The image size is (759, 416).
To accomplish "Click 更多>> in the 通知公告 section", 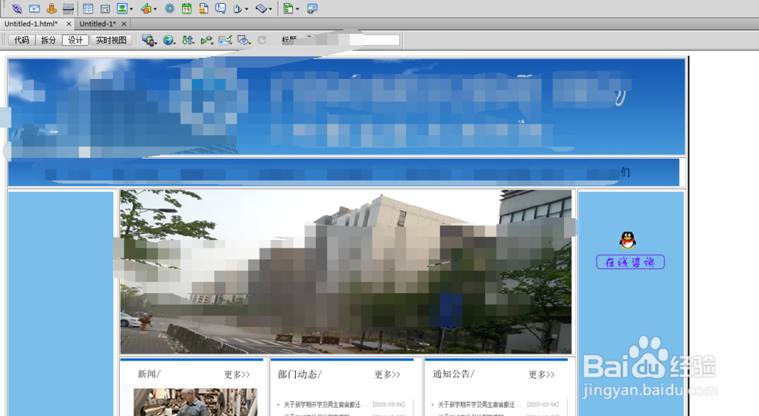I will (x=542, y=374).
